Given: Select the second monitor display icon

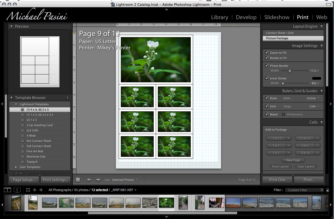Looking at the screenshot, I should click(17, 190).
